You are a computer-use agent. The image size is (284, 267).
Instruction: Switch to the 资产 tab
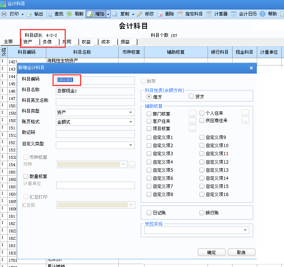(x=30, y=42)
